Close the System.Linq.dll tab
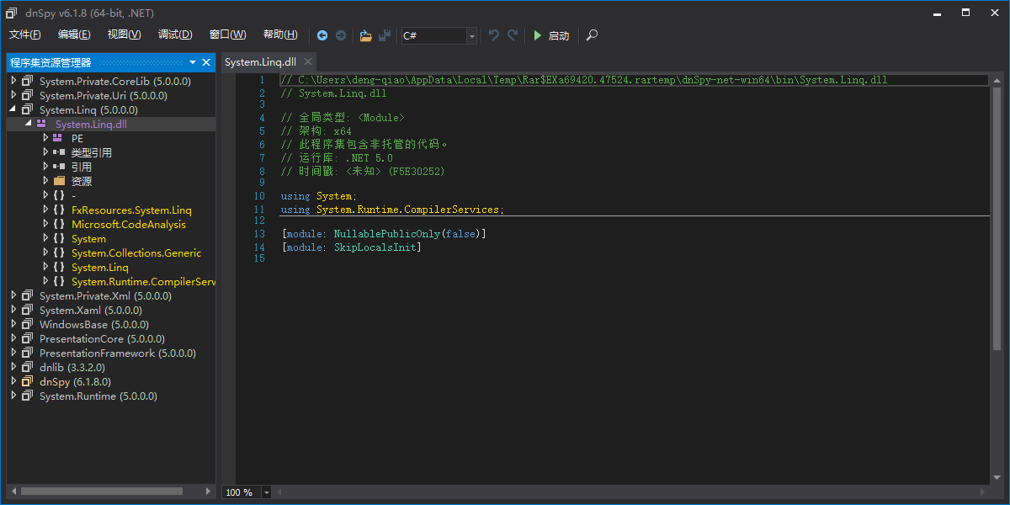This screenshot has height=505, width=1010. (308, 61)
